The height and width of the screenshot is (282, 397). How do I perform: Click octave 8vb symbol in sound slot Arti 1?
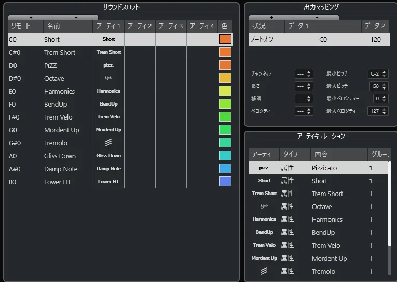click(108, 78)
